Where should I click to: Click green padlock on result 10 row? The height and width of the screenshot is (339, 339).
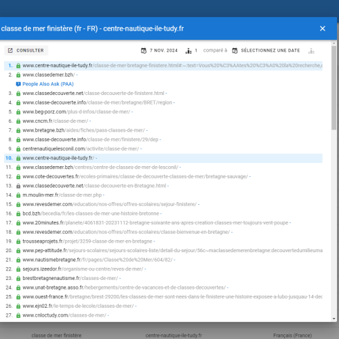[18, 158]
